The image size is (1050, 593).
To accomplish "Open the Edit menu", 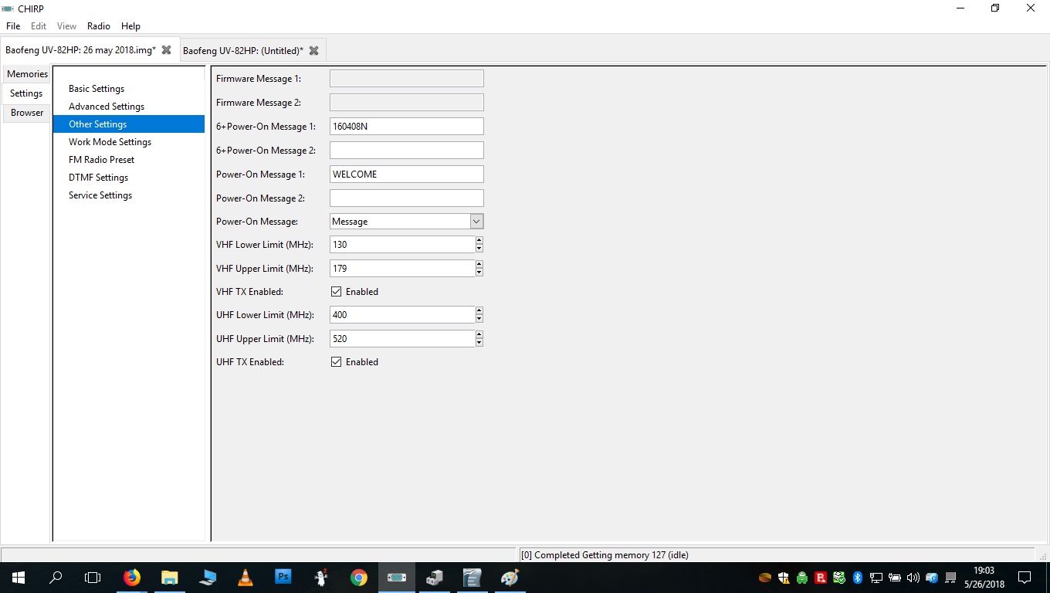I will (x=39, y=26).
